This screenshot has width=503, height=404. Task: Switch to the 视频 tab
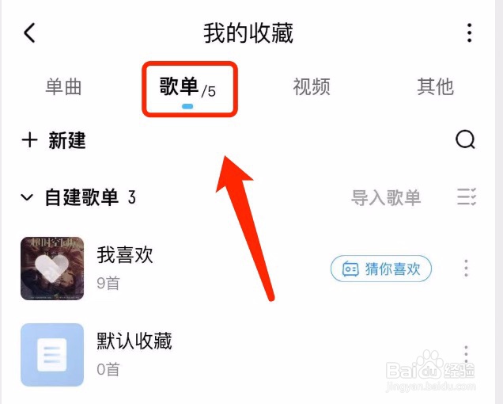pos(312,87)
